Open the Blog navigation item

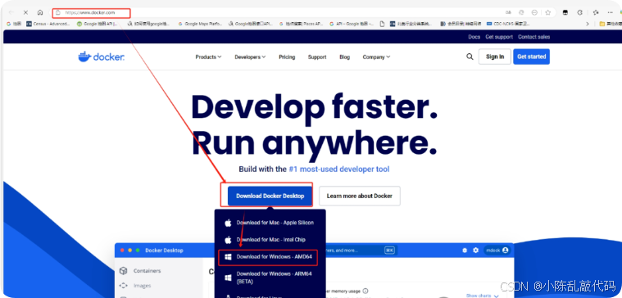pyautogui.click(x=345, y=57)
